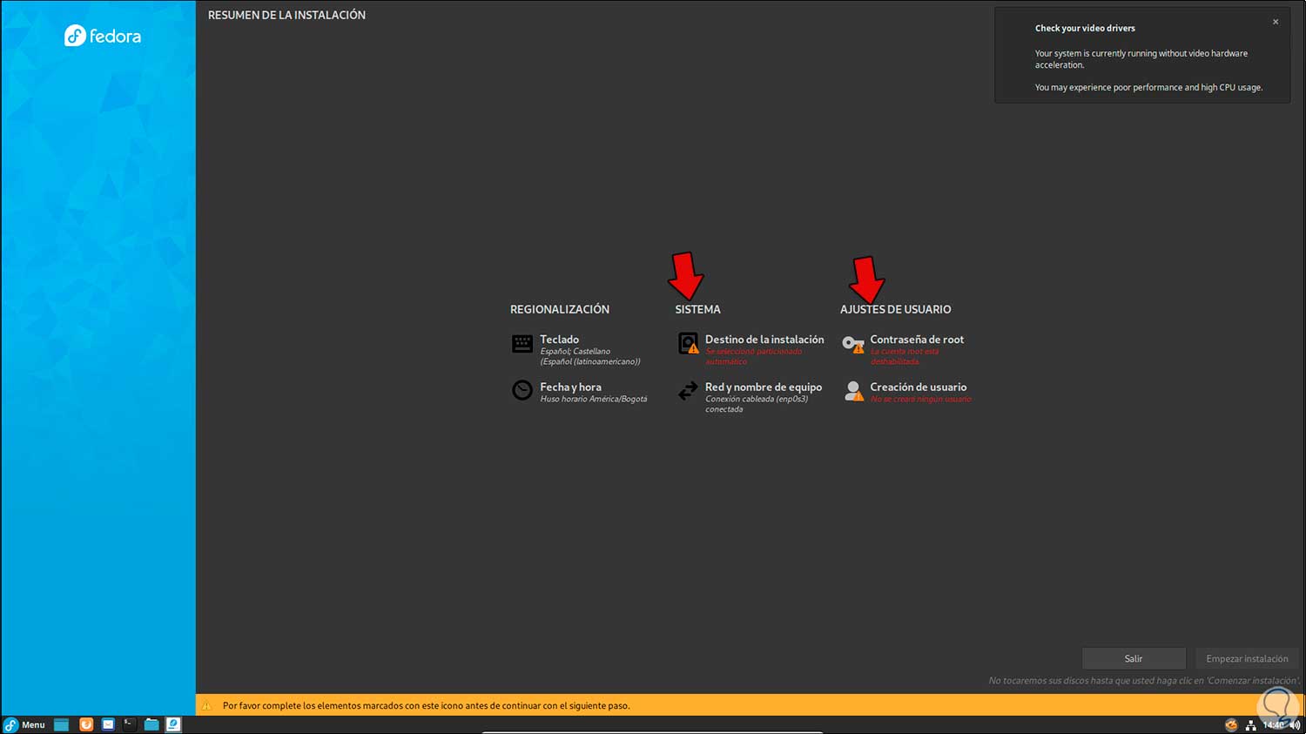Open the Fecha y hora clock settings

pyautogui.click(x=580, y=392)
